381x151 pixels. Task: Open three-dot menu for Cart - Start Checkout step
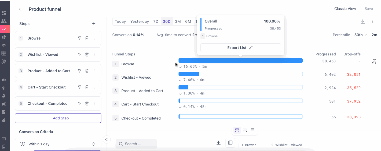click(x=94, y=87)
